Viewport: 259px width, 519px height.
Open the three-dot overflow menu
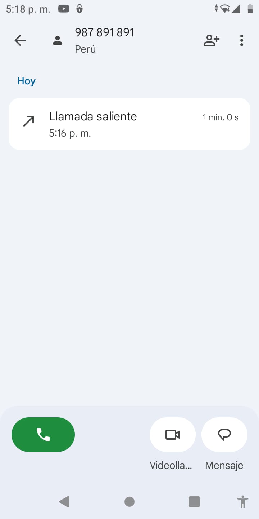[242, 40]
